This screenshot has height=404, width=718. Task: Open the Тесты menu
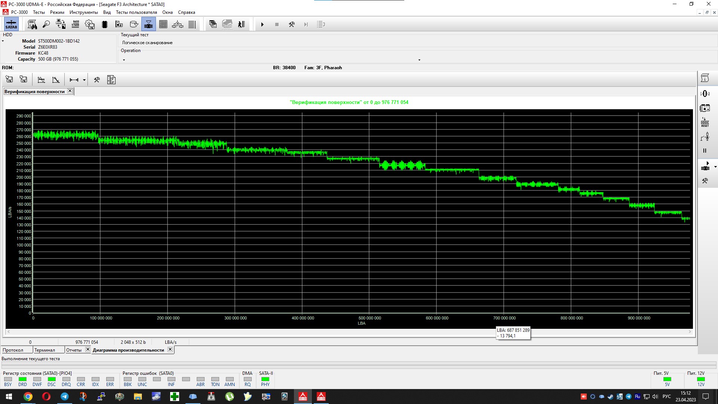[39, 12]
